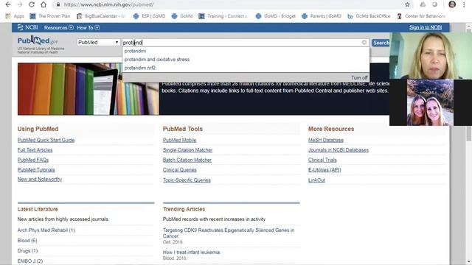Open EMBO J (2) journal articles
Image resolution: width=472 pixels, height=265 pixels.
30,261
